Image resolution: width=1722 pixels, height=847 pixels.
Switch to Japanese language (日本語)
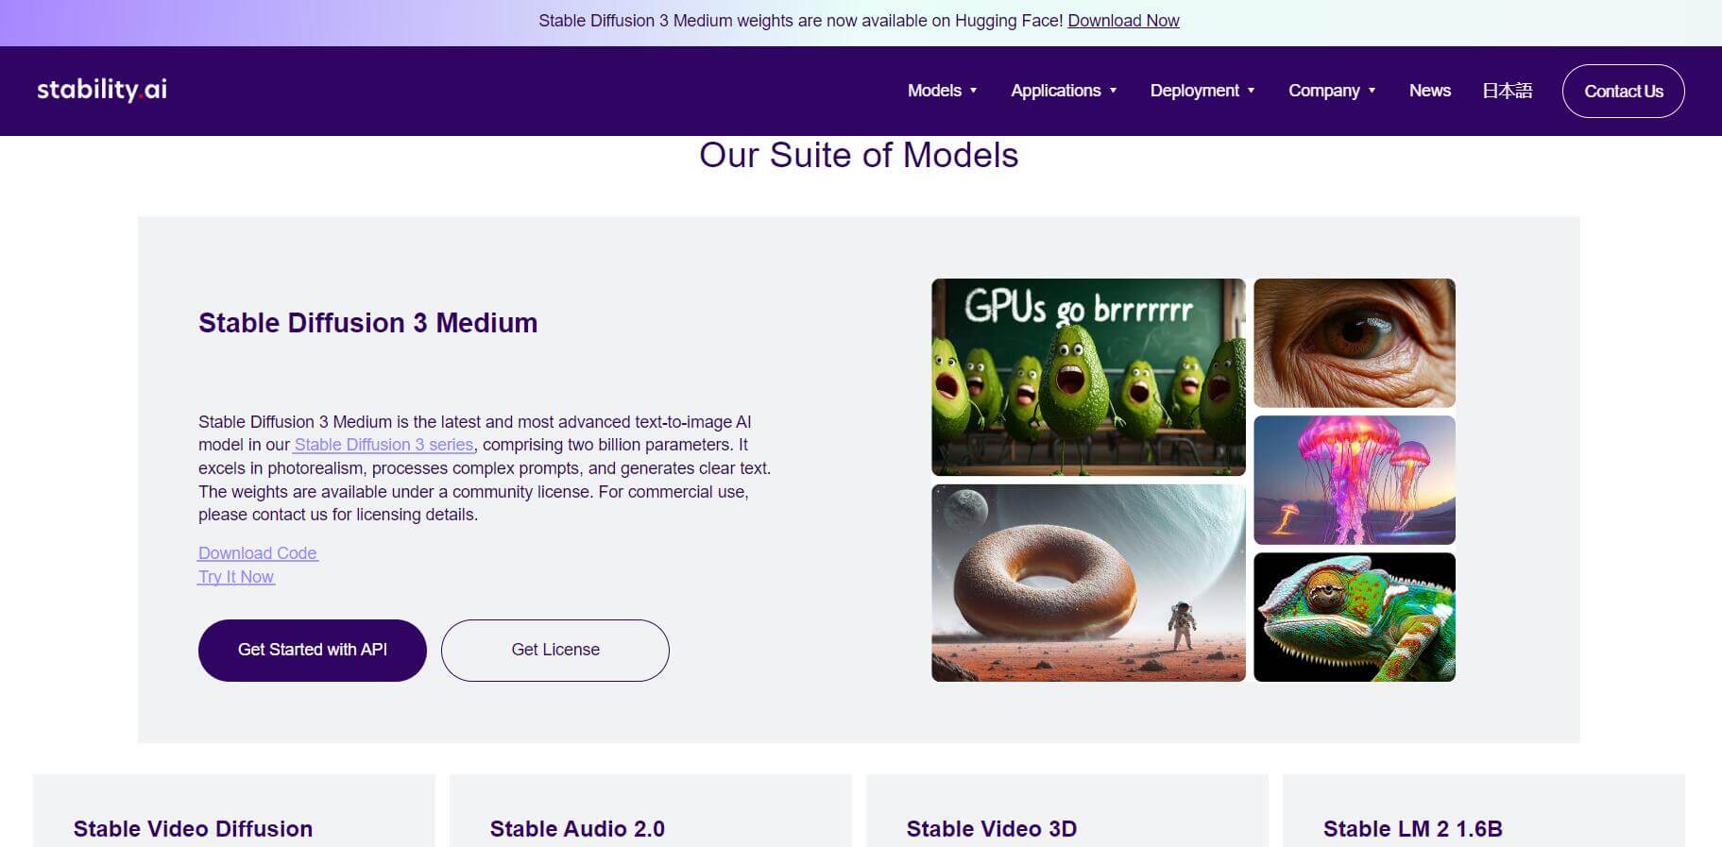click(x=1507, y=91)
